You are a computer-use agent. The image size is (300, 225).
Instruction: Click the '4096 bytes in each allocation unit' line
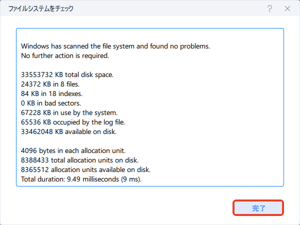pyautogui.click(x=74, y=150)
